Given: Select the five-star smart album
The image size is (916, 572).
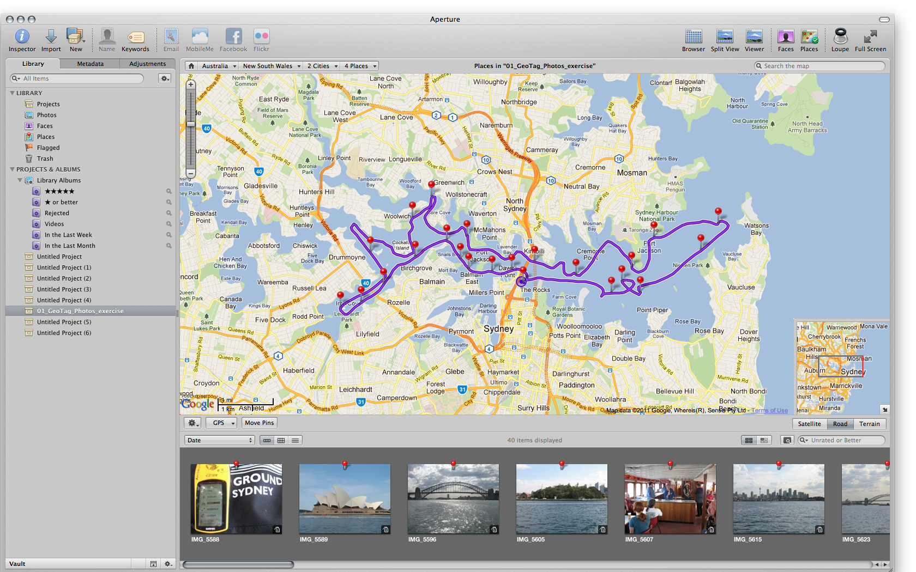Looking at the screenshot, I should [59, 191].
